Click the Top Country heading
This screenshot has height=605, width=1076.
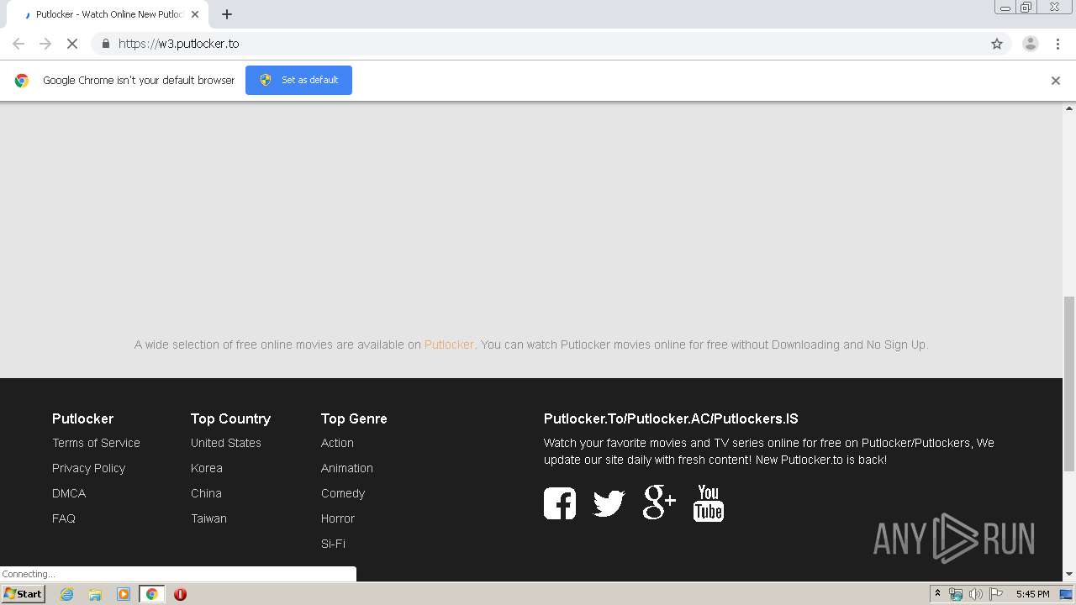(x=230, y=418)
